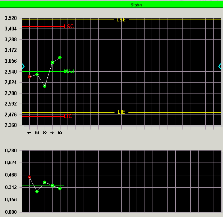Click the red upper limit line in lower chart

pyautogui.click(x=43, y=156)
